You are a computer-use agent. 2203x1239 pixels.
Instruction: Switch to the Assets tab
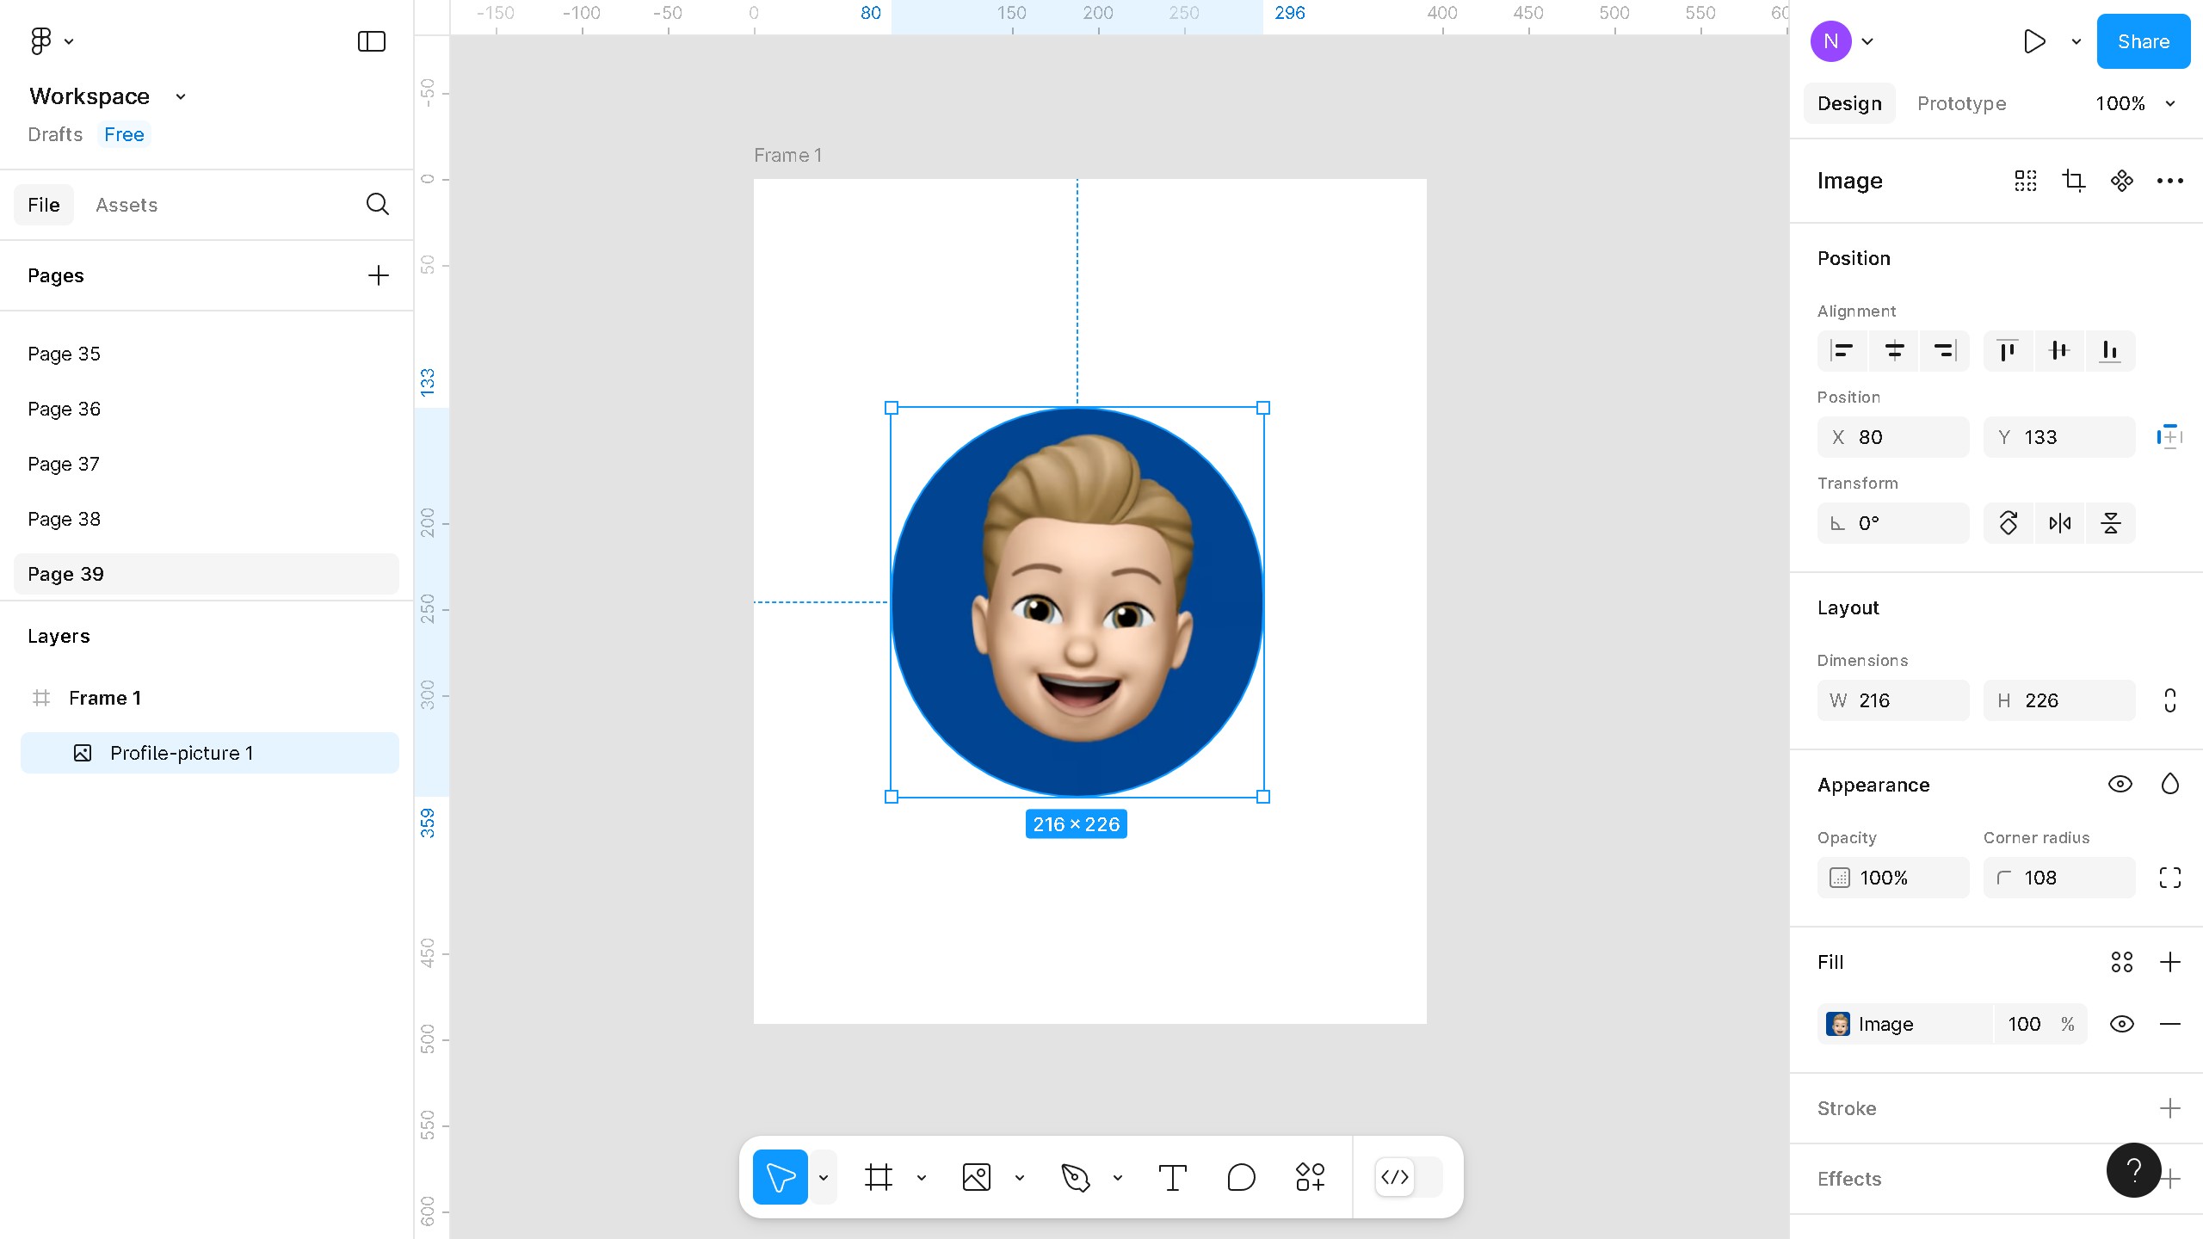127,205
